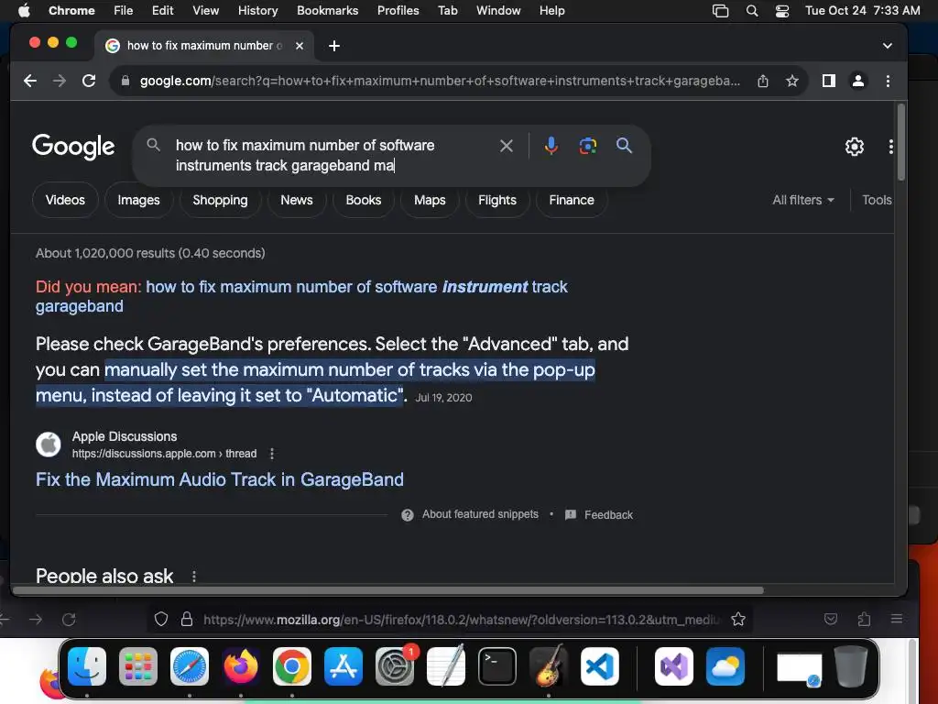938x704 pixels.
Task: Open the Apple menu in the menu bar
Action: (24, 11)
